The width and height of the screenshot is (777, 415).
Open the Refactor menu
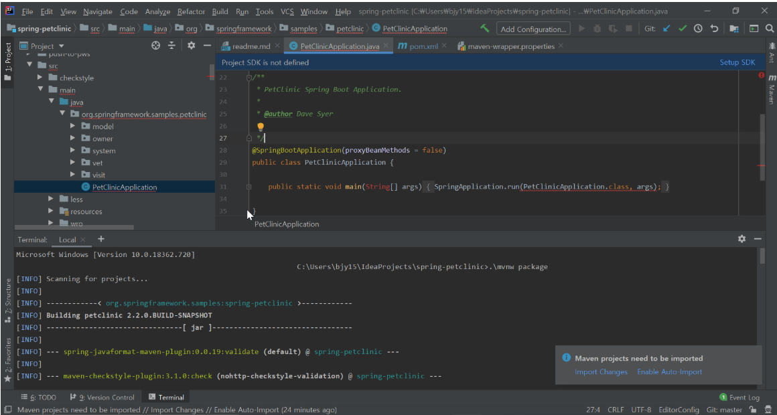[191, 11]
